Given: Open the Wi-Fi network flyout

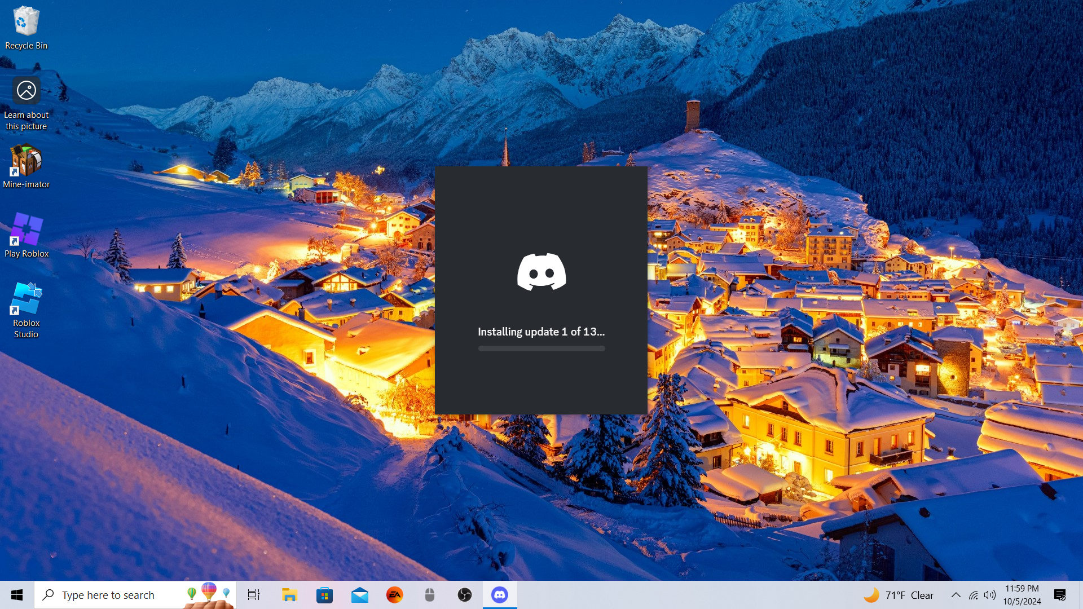Looking at the screenshot, I should (x=974, y=595).
